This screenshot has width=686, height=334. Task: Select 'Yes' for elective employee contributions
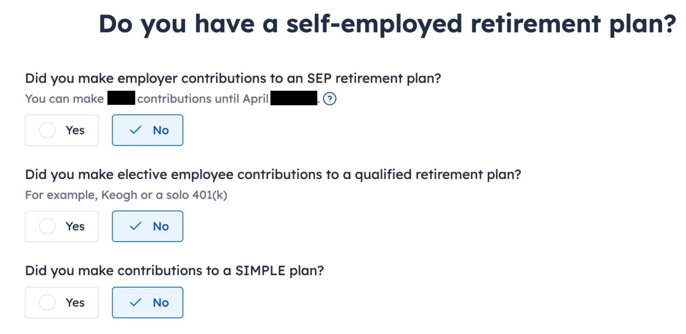62,226
